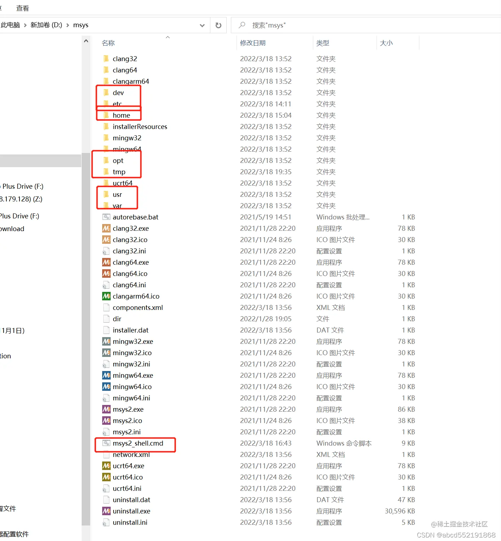Viewport: 501px width, 541px height.
Task: Click the autorebase.bat file icon
Action: pyautogui.click(x=106, y=217)
